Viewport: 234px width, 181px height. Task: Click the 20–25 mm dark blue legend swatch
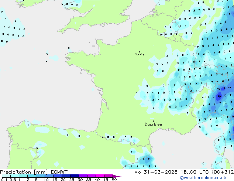pos(66,176)
